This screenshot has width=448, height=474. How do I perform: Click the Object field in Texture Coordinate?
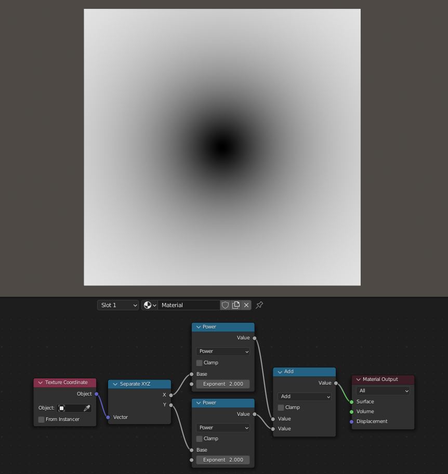[x=74, y=408]
